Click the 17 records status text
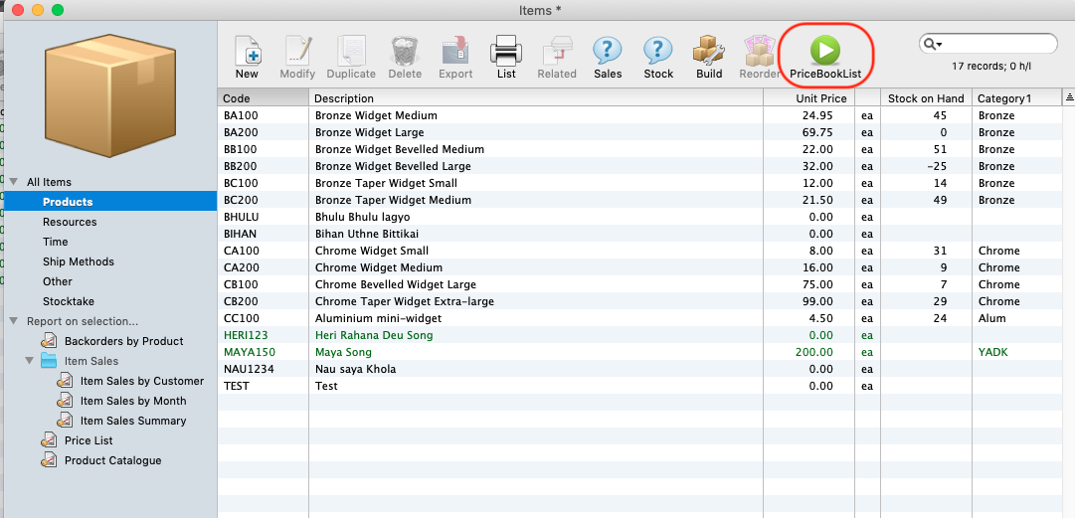This screenshot has width=1075, height=518. (x=990, y=67)
